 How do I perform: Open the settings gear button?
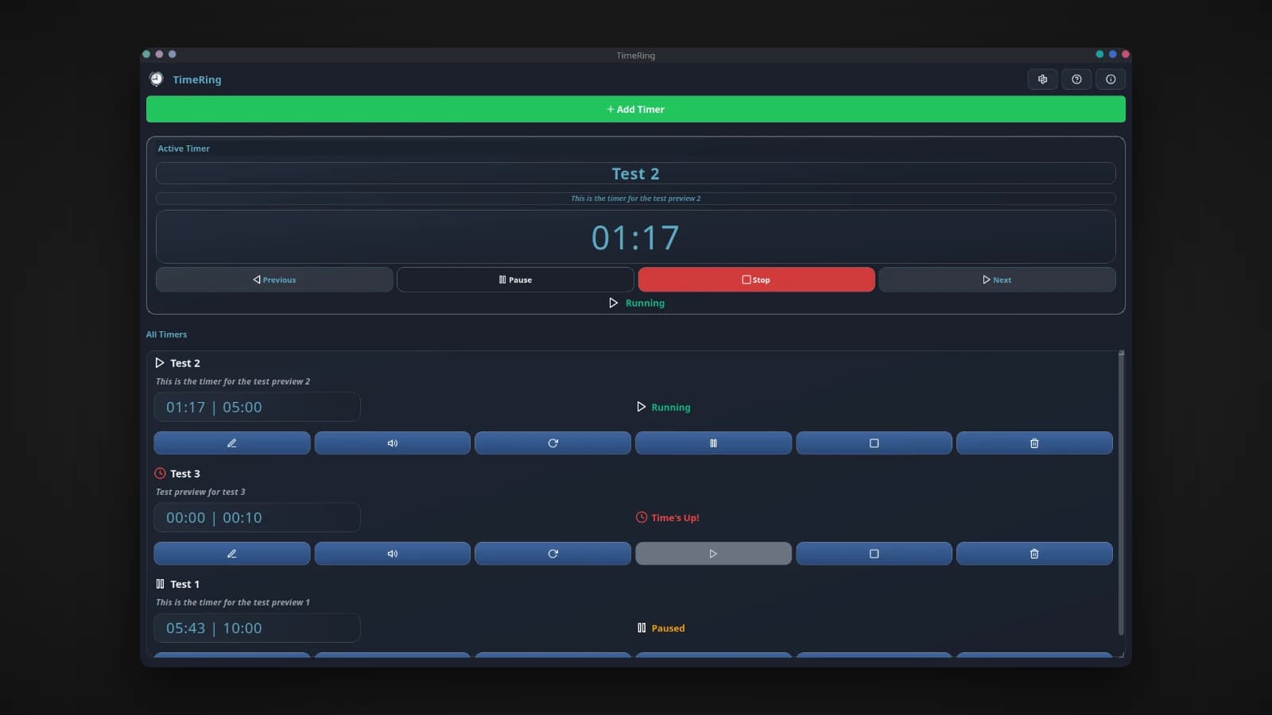pyautogui.click(x=1042, y=79)
